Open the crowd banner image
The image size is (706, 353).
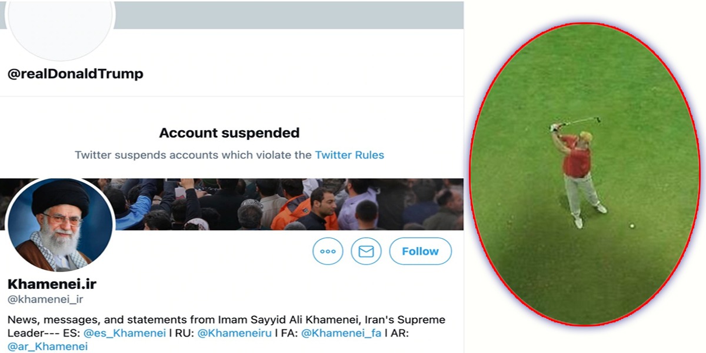click(294, 204)
